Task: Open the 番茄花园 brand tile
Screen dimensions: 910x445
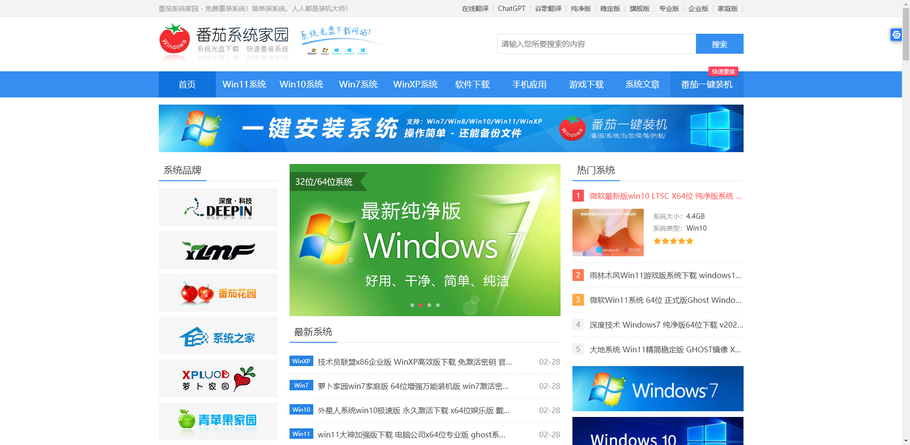Action: pyautogui.click(x=218, y=293)
